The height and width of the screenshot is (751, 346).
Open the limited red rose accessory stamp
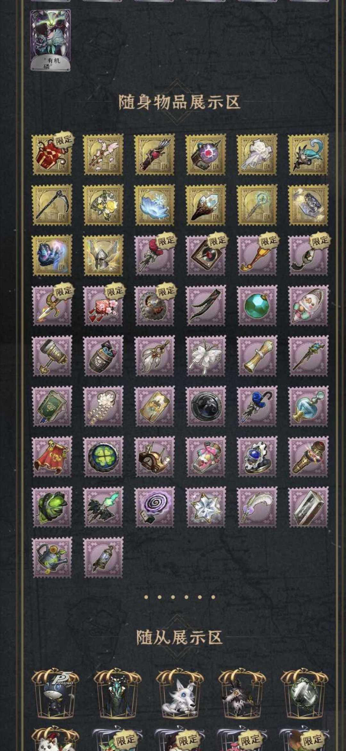[154, 255]
